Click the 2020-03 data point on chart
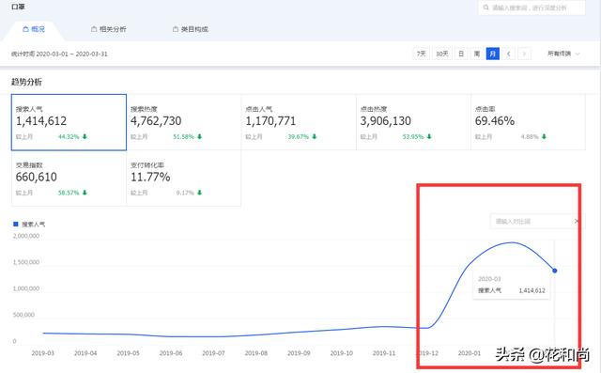This screenshot has width=601, height=373. [x=554, y=271]
